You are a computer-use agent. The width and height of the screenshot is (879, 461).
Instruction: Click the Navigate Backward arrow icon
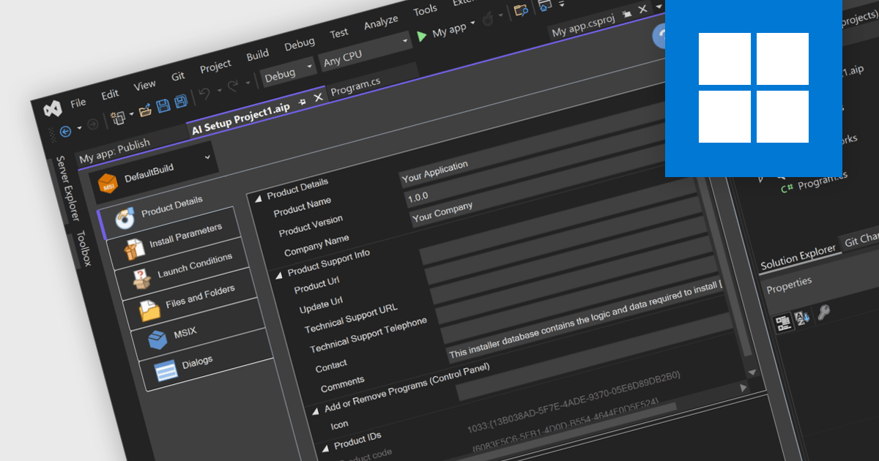tap(65, 132)
